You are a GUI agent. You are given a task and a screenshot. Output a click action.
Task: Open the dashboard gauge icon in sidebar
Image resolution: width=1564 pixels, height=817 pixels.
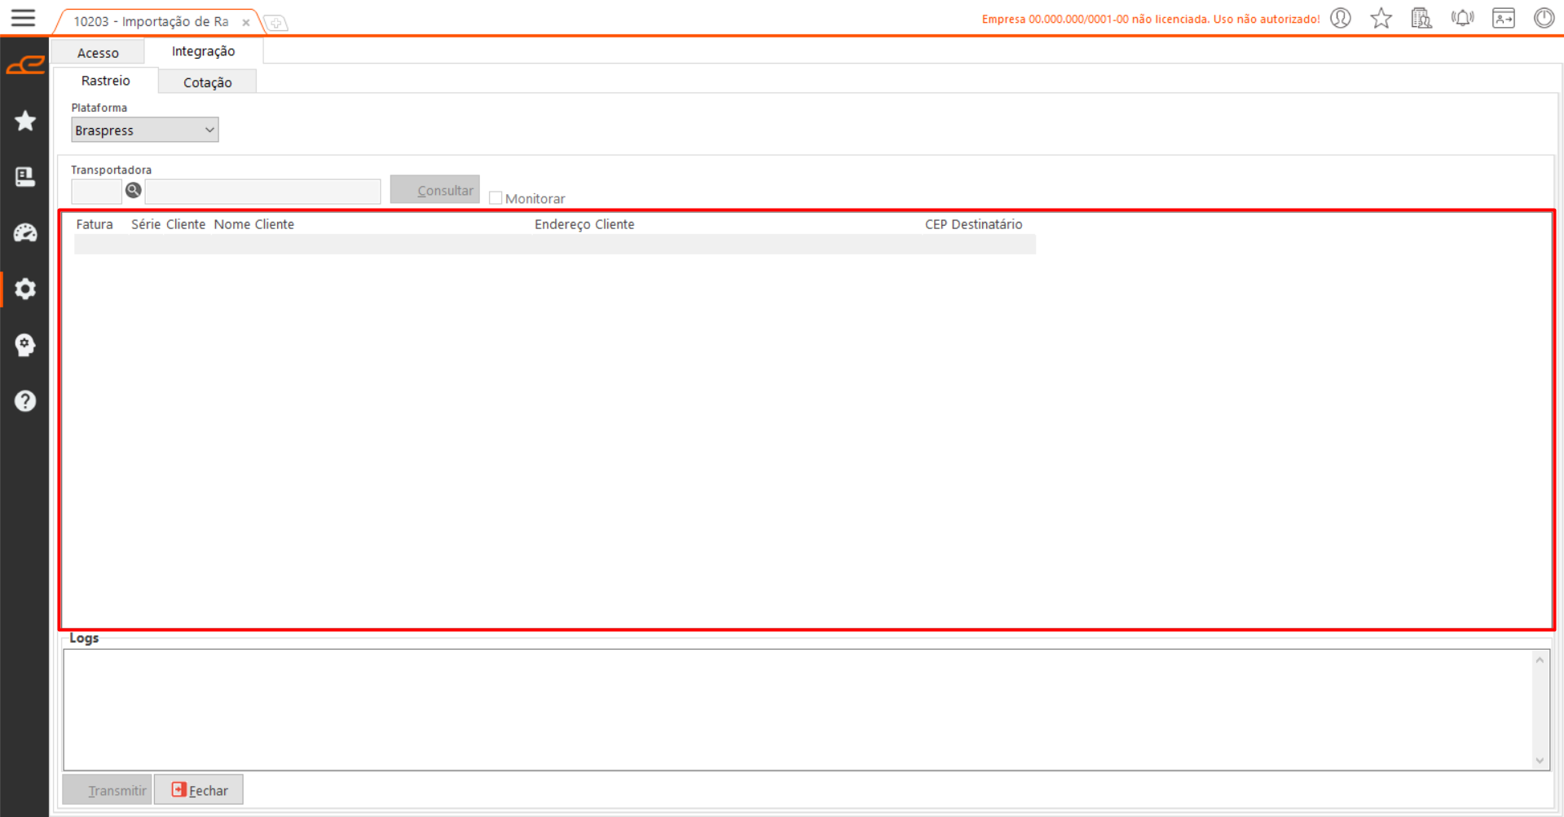point(25,233)
